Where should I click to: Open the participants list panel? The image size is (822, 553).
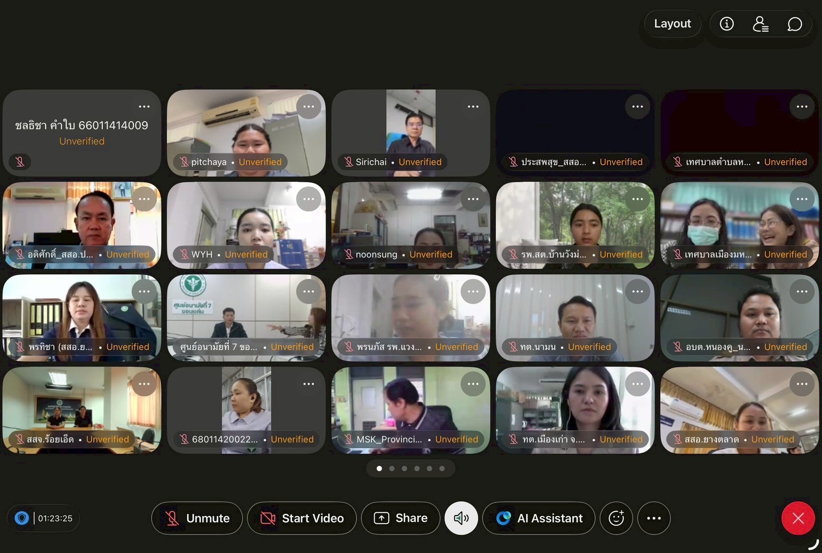point(760,24)
